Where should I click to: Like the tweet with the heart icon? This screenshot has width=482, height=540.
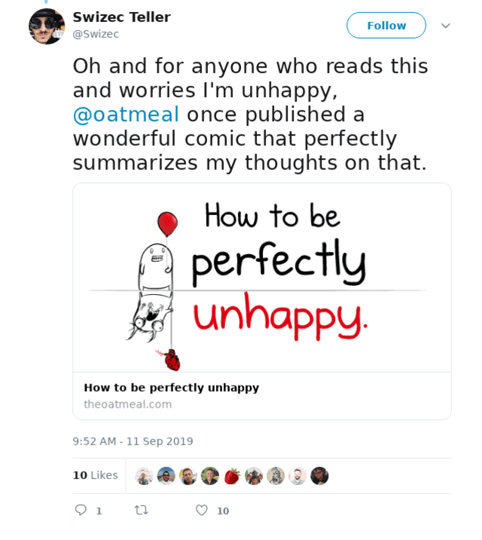(x=201, y=510)
